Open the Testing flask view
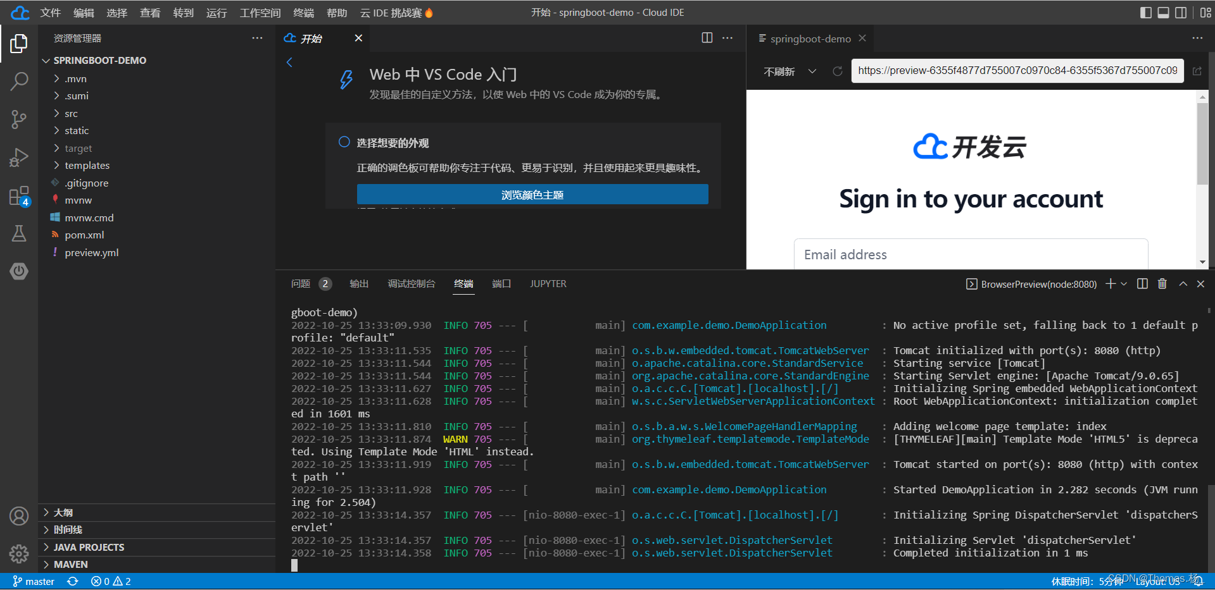Screen dimensions: 1215x590 [19, 233]
